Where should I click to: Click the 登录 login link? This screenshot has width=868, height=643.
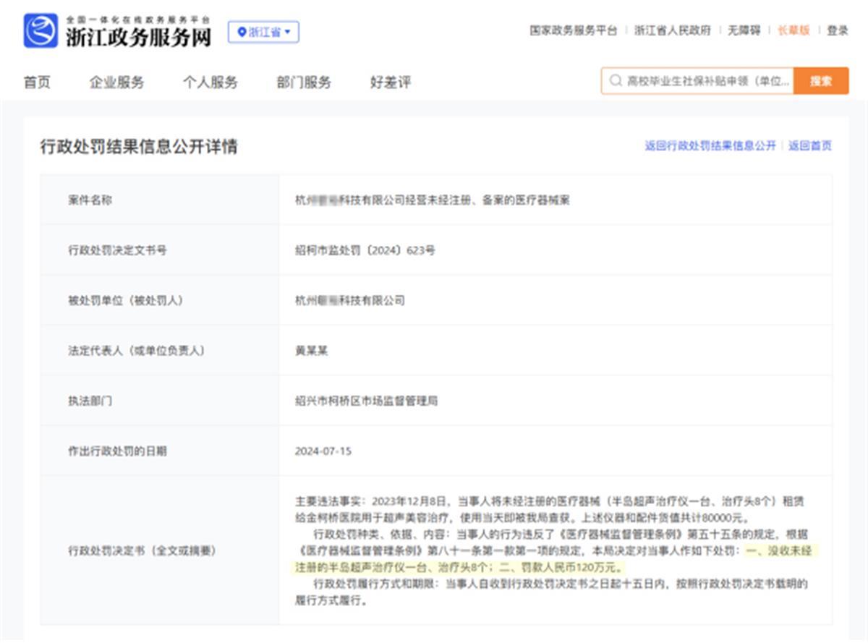pyautogui.click(x=837, y=30)
